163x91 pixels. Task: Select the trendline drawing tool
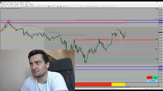[x=78, y=6]
